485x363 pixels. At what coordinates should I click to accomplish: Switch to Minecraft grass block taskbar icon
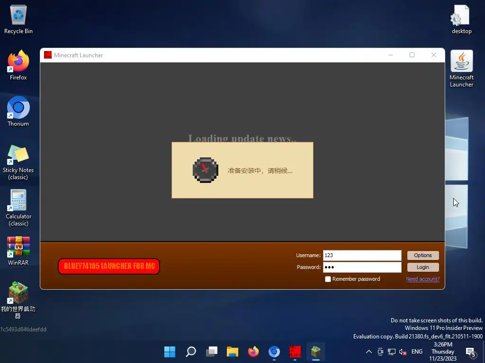316,352
